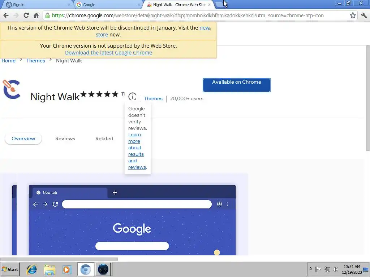Screen dimensions: 370x277
Task: Dismiss the discontinued store notice
Action: tap(210, 29)
